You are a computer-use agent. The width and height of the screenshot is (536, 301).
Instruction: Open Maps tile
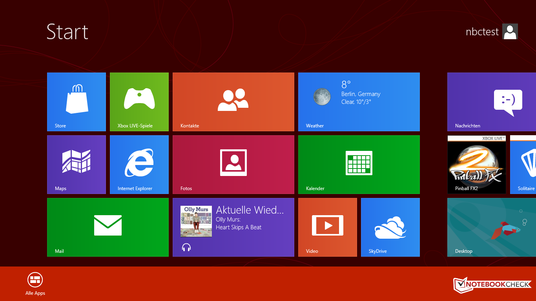77,164
